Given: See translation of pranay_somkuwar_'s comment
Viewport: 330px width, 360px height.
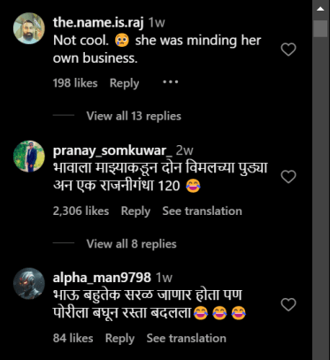Looking at the screenshot, I should pyautogui.click(x=202, y=211).
